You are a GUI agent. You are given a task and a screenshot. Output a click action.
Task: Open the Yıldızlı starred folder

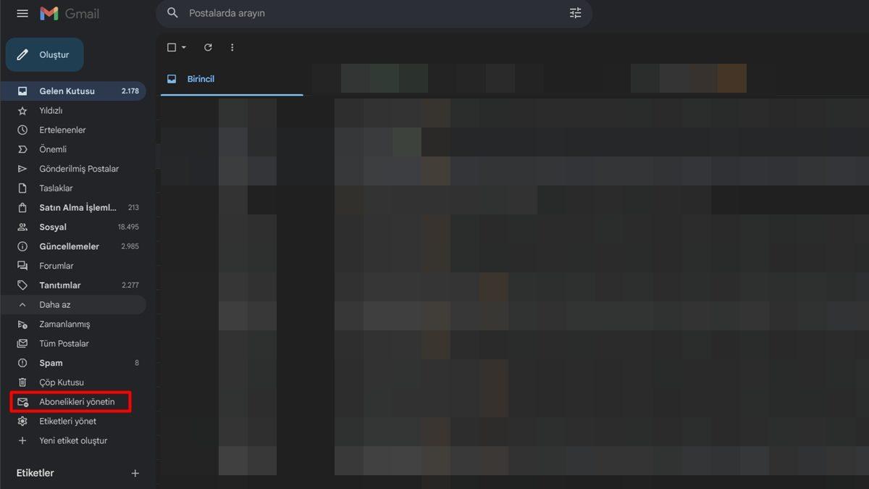pyautogui.click(x=51, y=111)
